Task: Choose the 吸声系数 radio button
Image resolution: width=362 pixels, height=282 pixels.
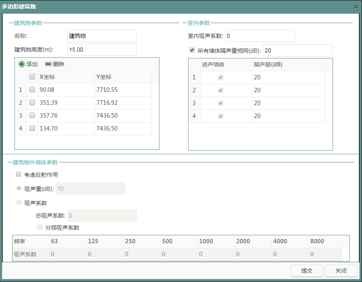Action: (x=19, y=203)
